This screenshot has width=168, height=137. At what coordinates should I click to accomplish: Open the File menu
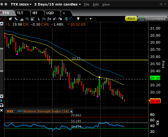pos(87,4)
